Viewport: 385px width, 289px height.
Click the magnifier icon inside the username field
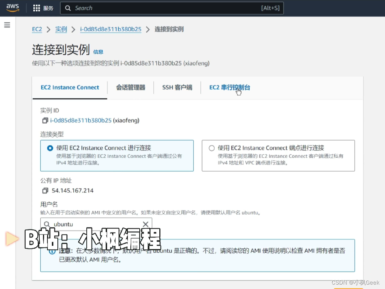click(x=47, y=224)
